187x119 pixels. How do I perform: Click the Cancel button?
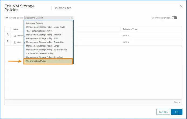(163, 112)
